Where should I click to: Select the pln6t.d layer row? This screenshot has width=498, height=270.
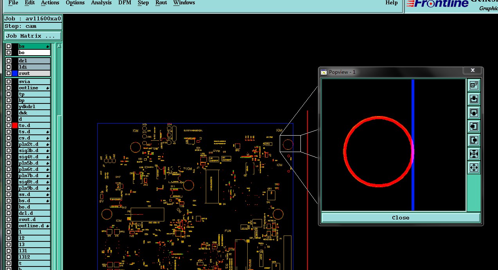(x=34, y=169)
